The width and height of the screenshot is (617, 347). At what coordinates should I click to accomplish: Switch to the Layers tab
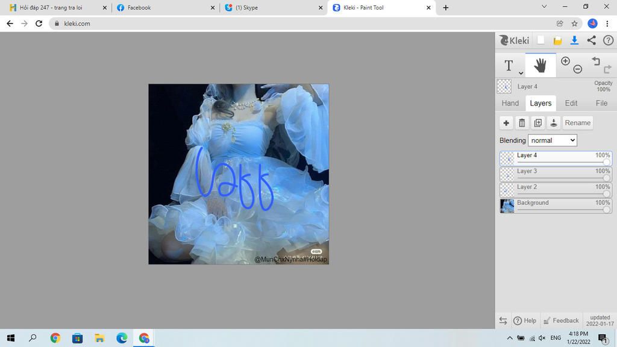click(x=540, y=103)
